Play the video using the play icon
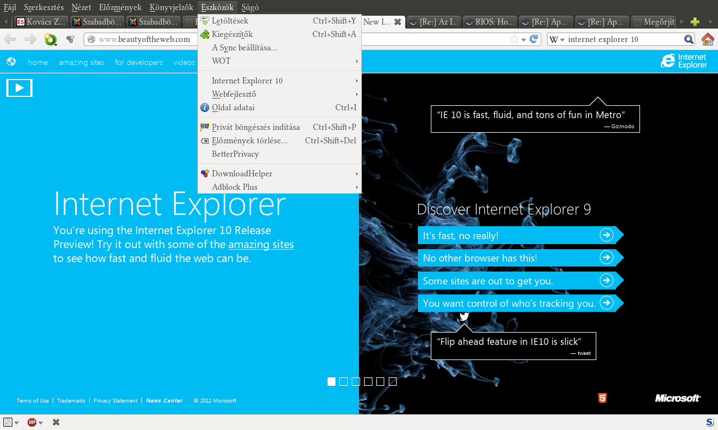 [19, 88]
